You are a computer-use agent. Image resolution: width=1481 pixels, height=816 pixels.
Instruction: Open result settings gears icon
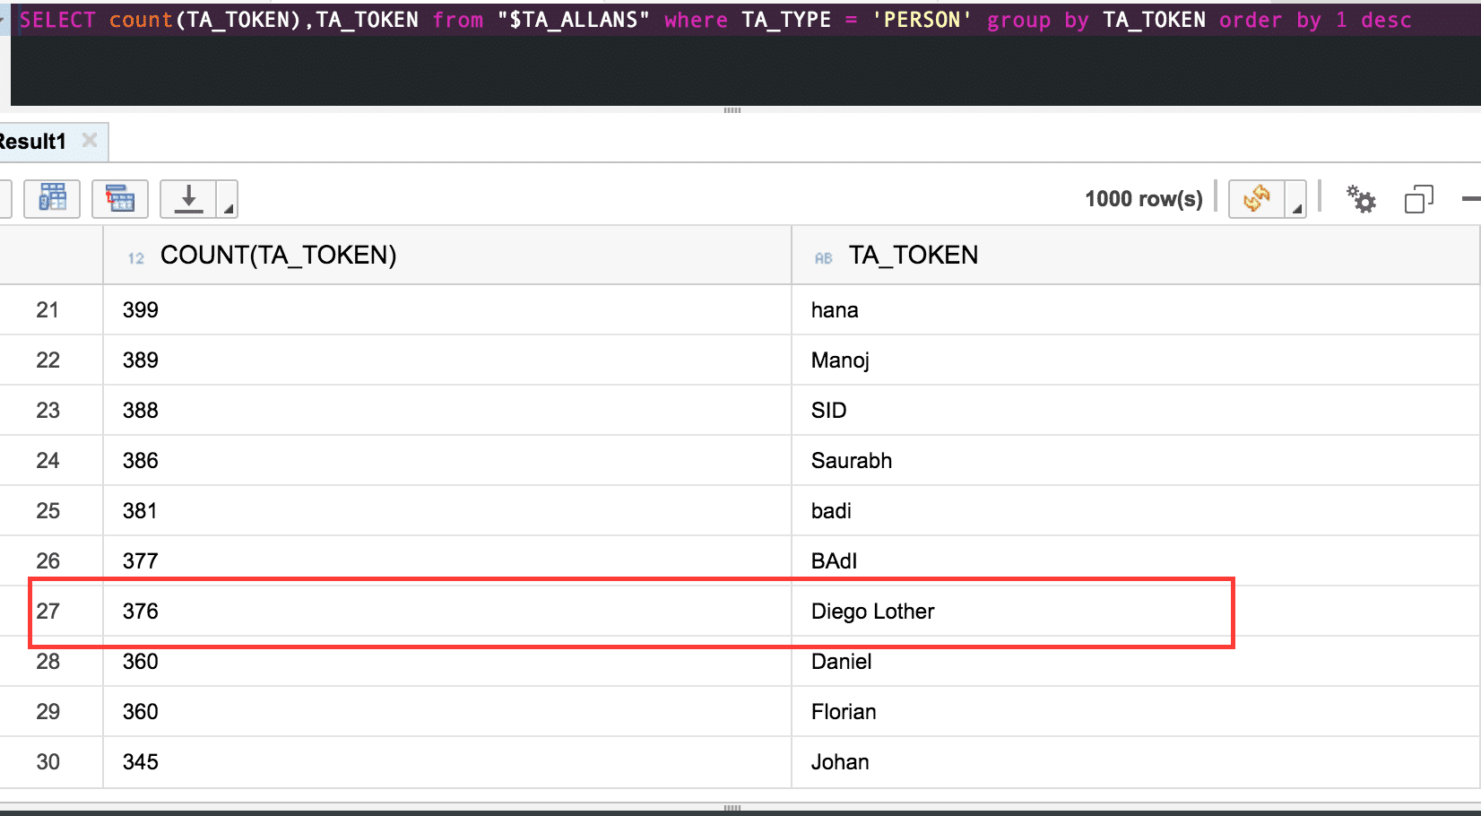tap(1360, 198)
